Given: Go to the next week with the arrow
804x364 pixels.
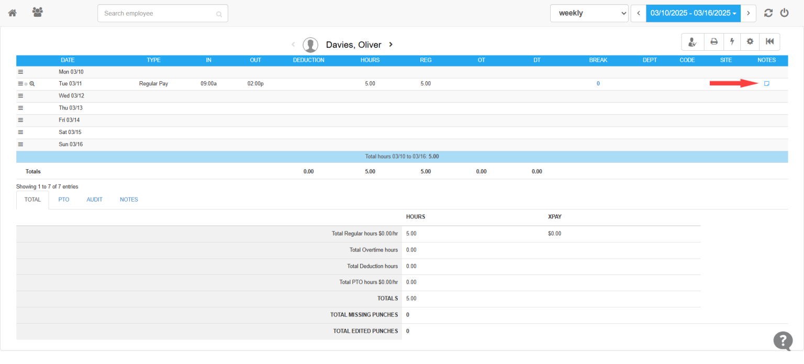Looking at the screenshot, I should [x=748, y=13].
